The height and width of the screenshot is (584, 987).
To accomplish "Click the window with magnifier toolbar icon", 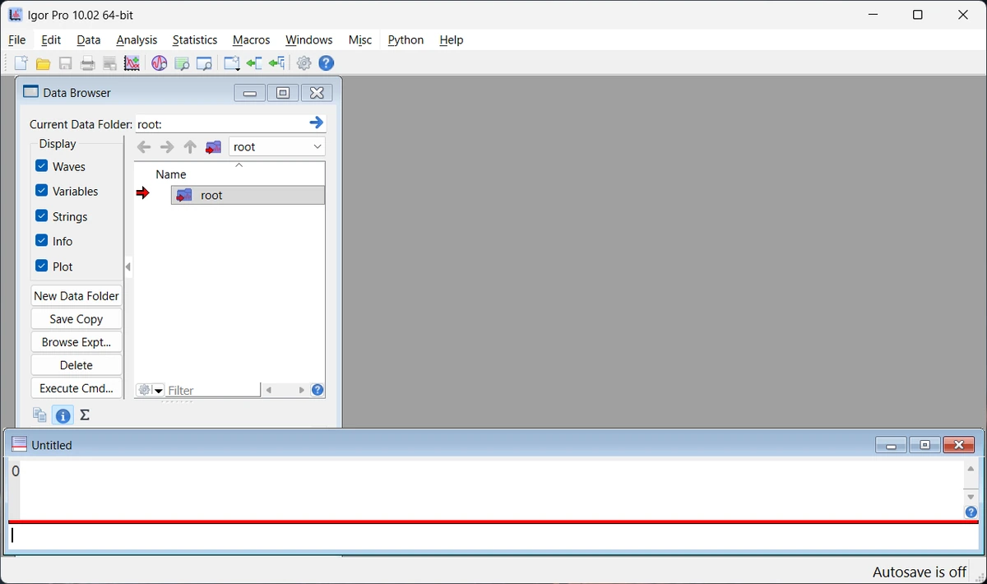I will (204, 63).
